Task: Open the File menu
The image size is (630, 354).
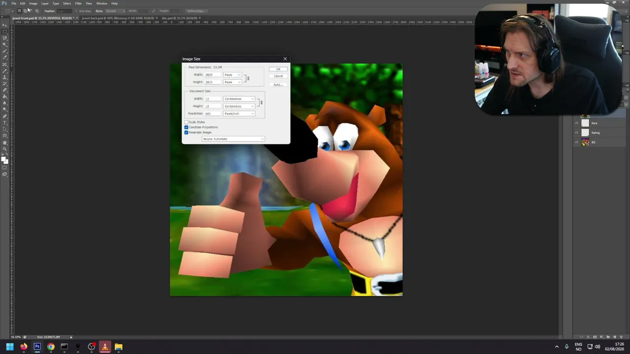Action: point(14,3)
